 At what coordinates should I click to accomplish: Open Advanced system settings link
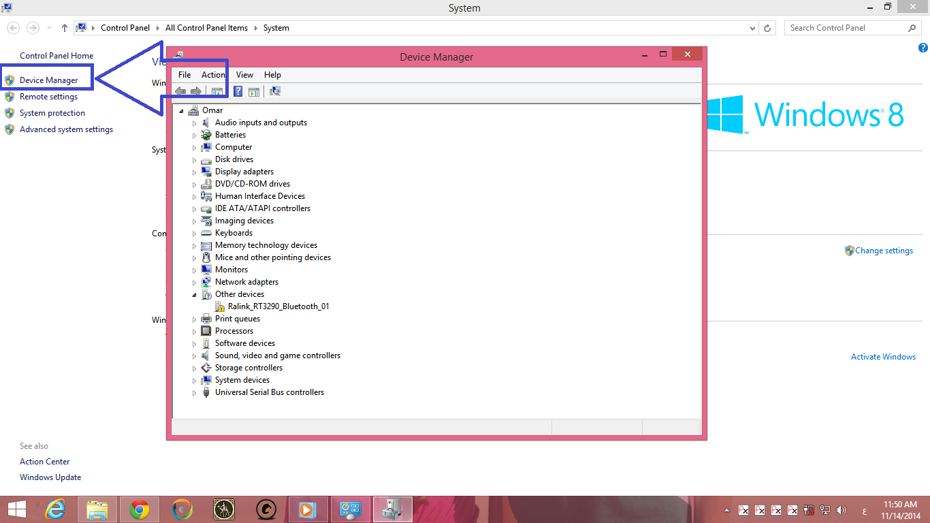66,129
